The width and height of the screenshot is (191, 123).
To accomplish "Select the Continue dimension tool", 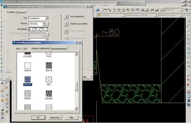I will 137,10.
